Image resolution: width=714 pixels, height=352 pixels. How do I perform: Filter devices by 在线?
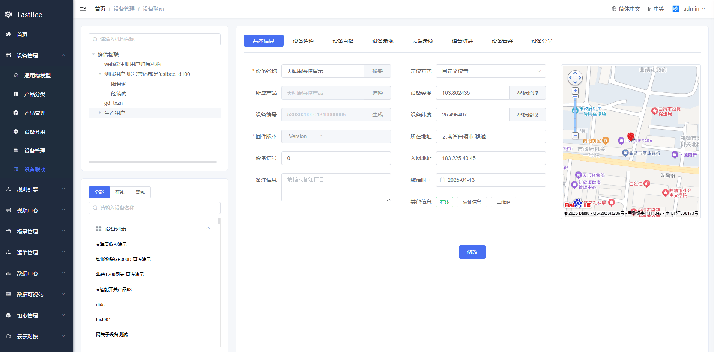pos(120,192)
